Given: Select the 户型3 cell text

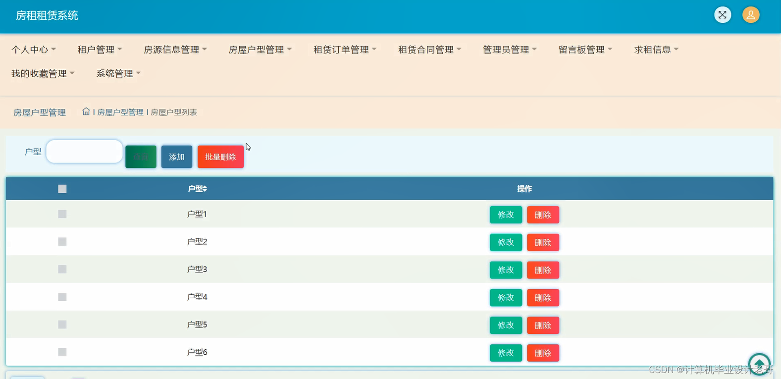Looking at the screenshot, I should pyautogui.click(x=197, y=270).
